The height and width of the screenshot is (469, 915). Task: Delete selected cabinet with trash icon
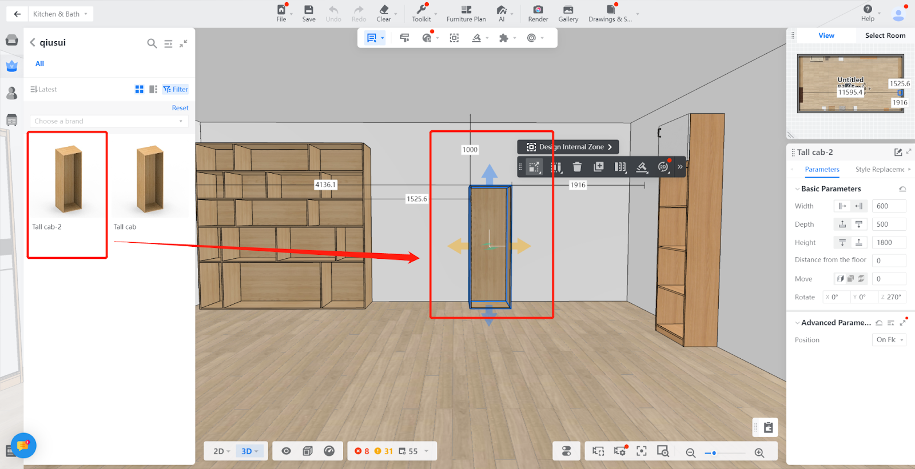(577, 167)
